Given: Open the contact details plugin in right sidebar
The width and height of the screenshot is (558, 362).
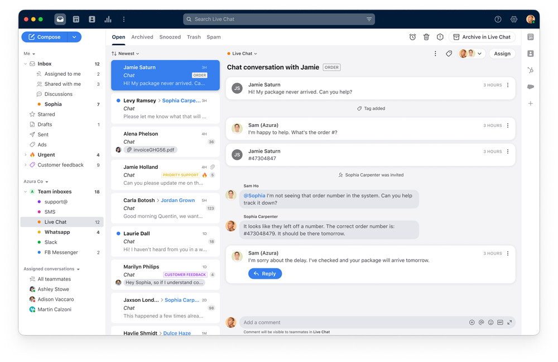Looking at the screenshot, I should [531, 53].
